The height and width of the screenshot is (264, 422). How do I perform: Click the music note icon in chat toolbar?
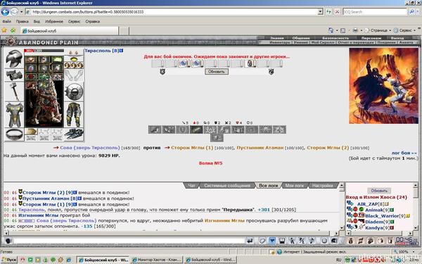pyautogui.click(x=312, y=241)
